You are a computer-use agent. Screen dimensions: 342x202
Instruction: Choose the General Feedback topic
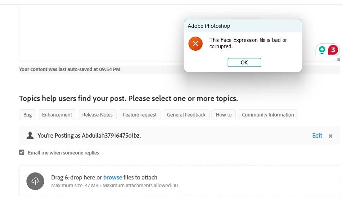coord(186,115)
